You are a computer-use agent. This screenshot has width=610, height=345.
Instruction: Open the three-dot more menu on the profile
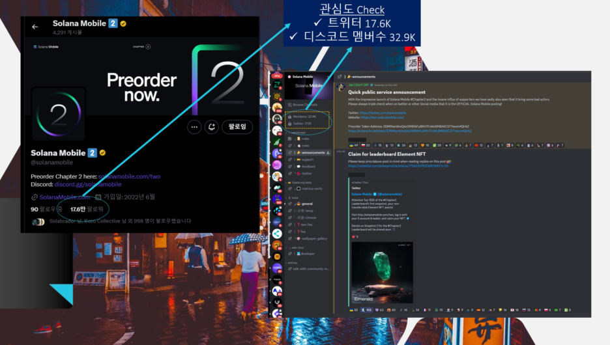[x=194, y=127]
